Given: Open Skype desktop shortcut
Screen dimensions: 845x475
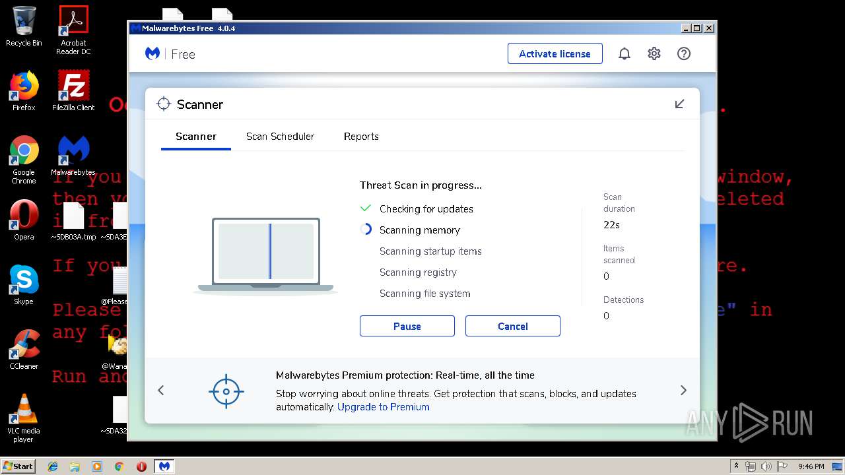Looking at the screenshot, I should (x=24, y=285).
